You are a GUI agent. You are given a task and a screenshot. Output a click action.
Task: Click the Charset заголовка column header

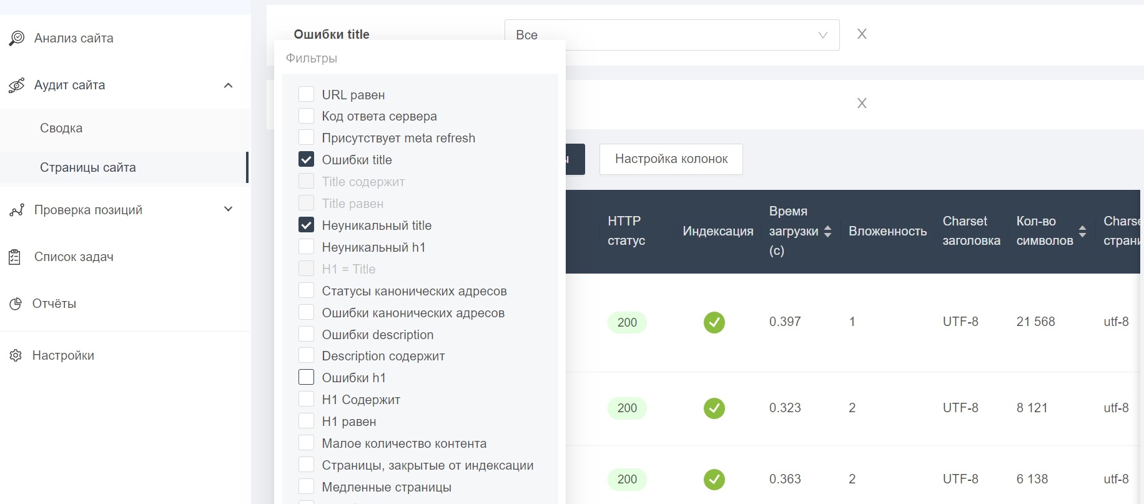click(971, 231)
